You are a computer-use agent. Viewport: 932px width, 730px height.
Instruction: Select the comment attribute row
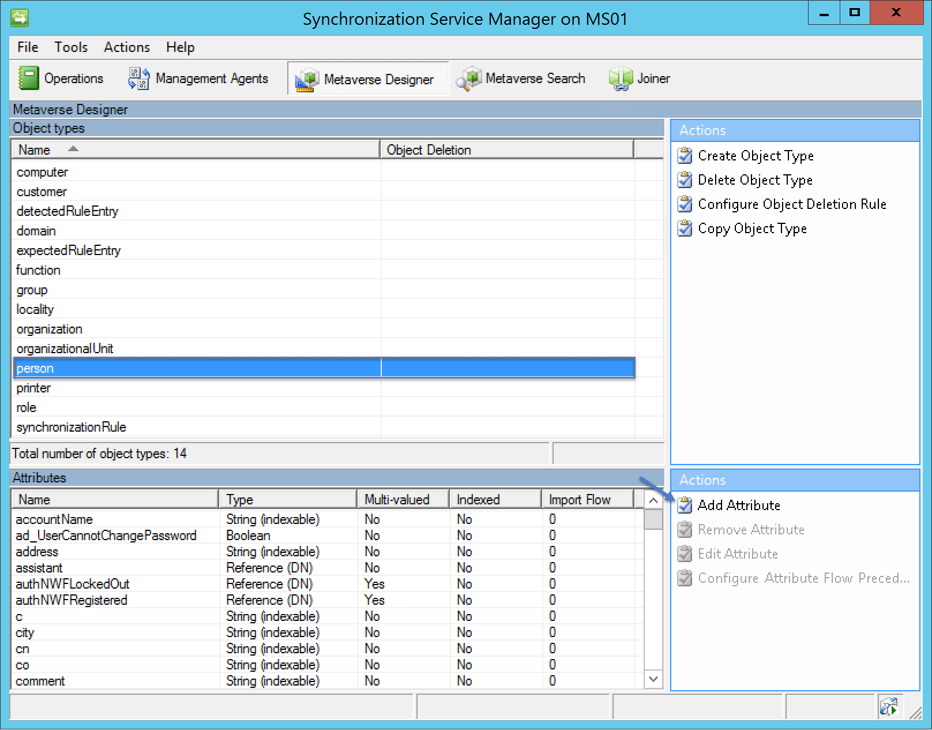coord(327,681)
